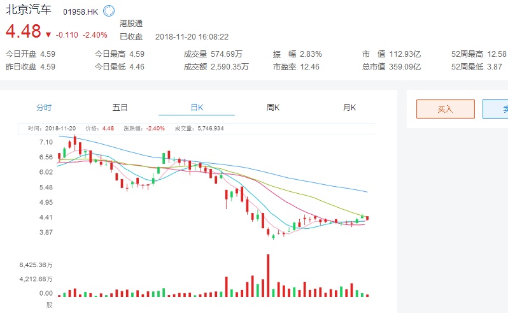The width and height of the screenshot is (508, 313).
Task: Click the red down-triangle price change arrow
Action: 48,34
